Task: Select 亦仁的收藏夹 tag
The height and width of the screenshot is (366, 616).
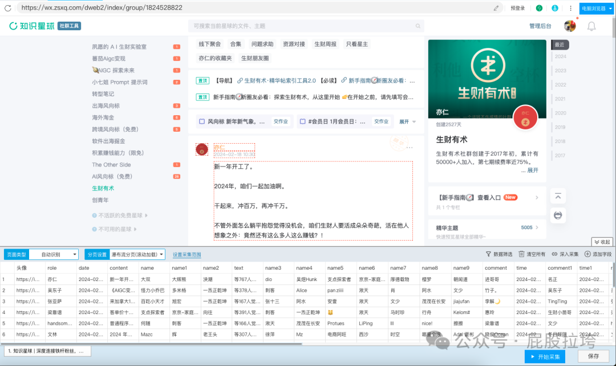Action: [x=215, y=58]
